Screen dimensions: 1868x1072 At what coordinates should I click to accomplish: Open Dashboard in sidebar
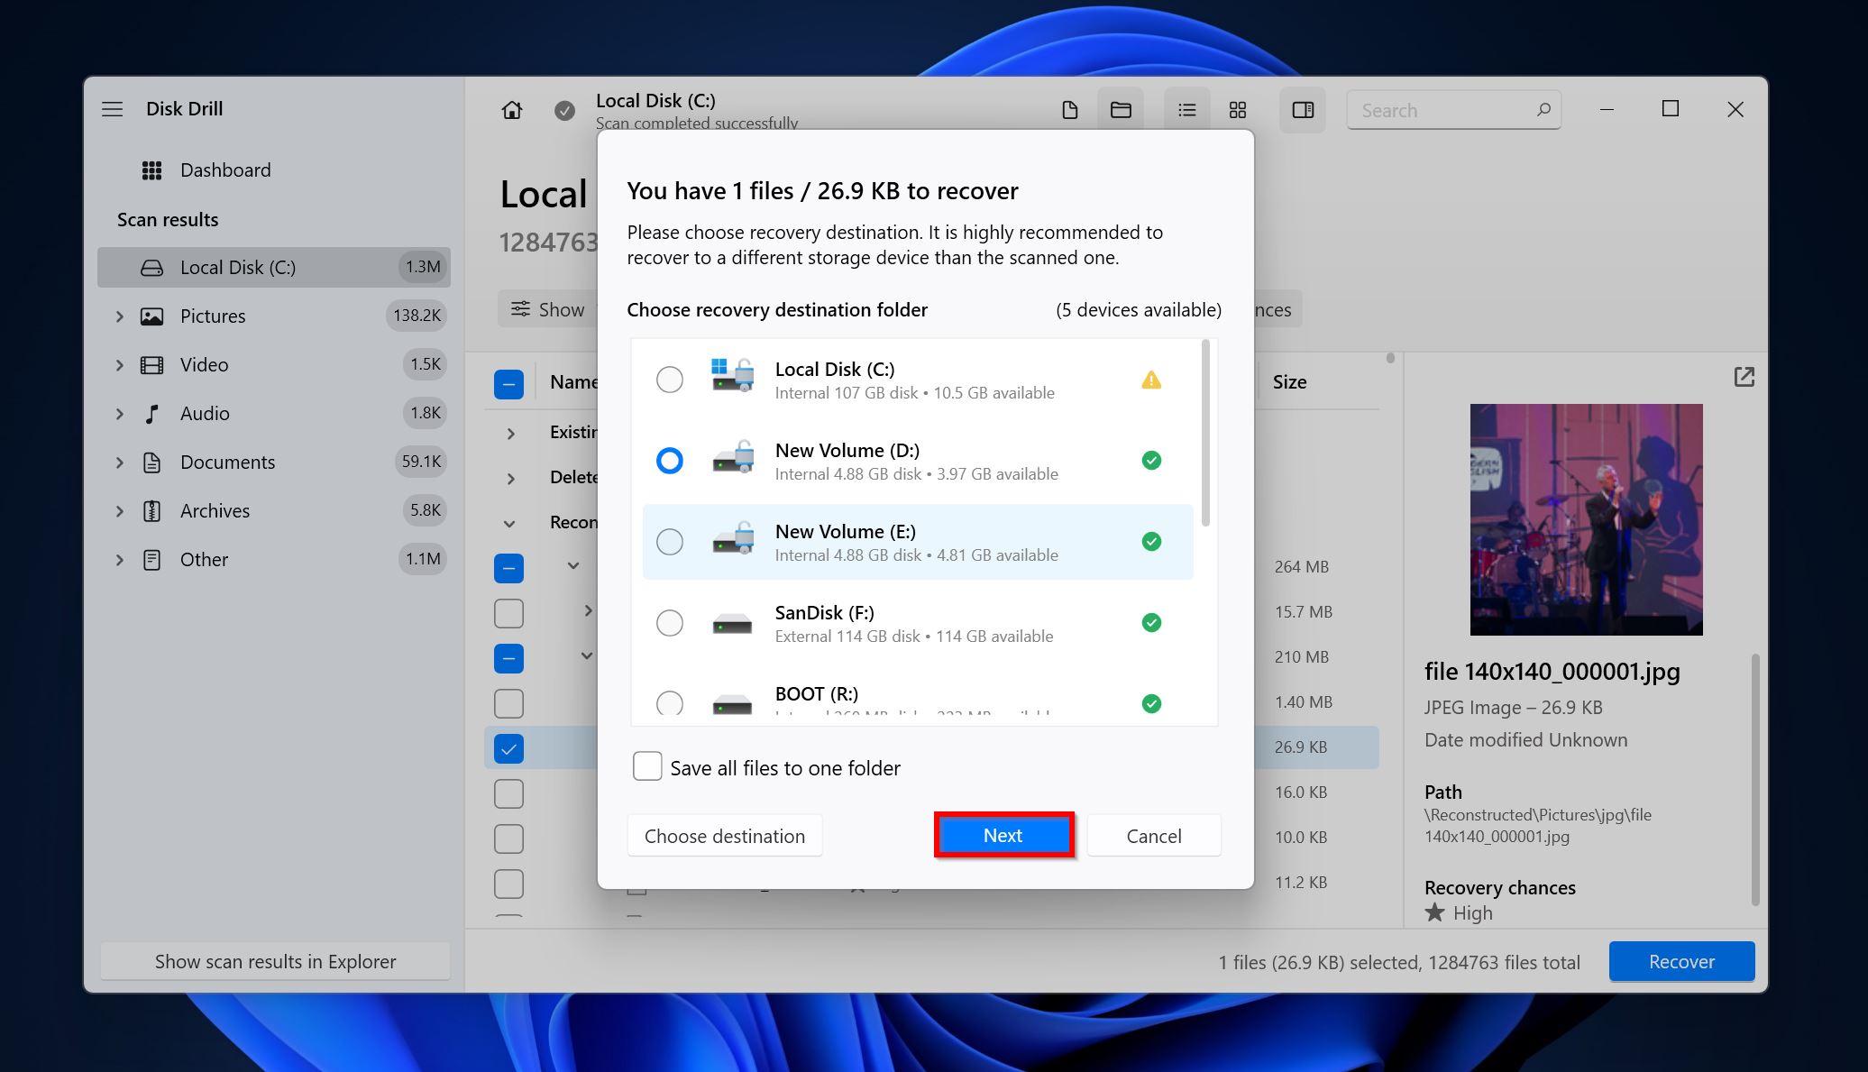[224, 170]
